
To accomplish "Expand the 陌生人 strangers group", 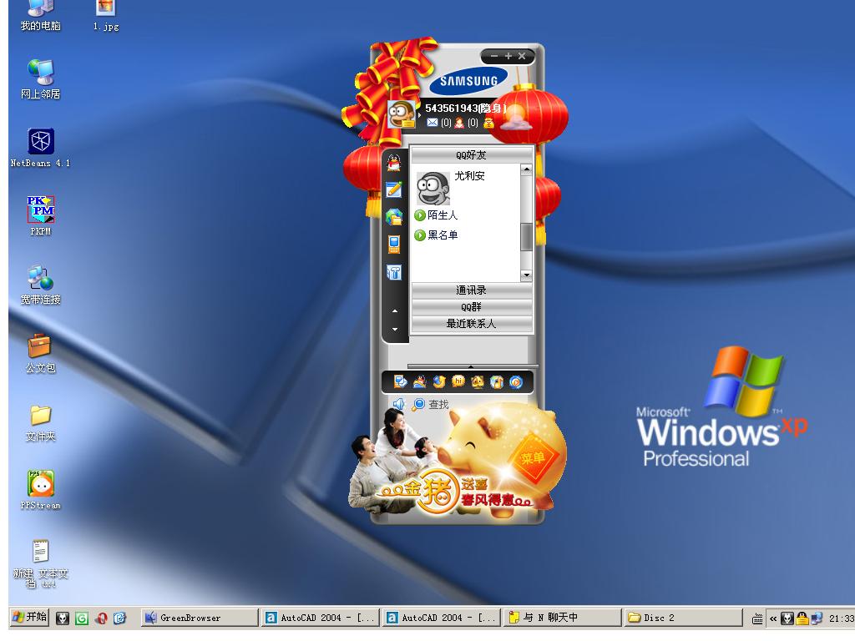I will coord(436,215).
